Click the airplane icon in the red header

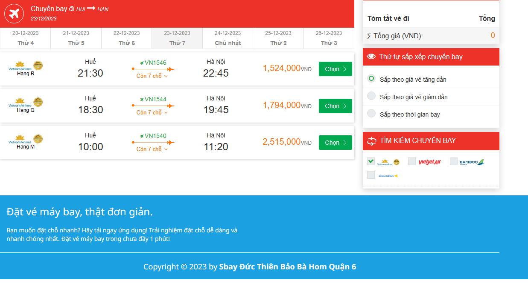pyautogui.click(x=14, y=14)
